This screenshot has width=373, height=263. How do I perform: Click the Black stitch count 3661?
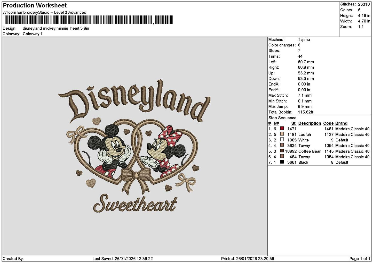(x=292, y=162)
